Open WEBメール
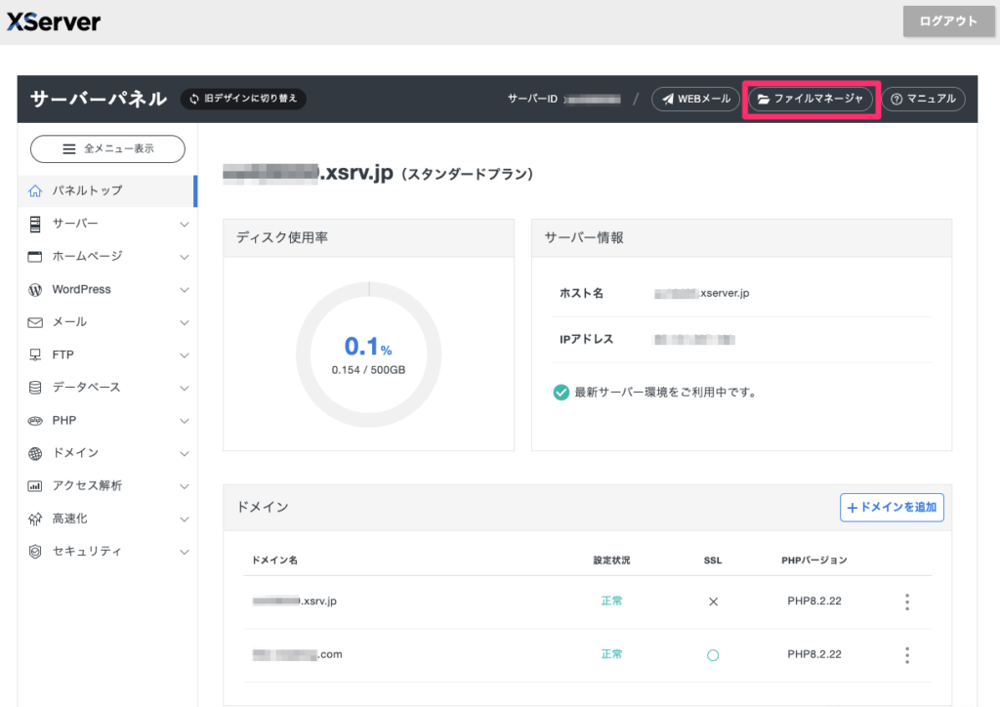The height and width of the screenshot is (707, 1000). 695,99
